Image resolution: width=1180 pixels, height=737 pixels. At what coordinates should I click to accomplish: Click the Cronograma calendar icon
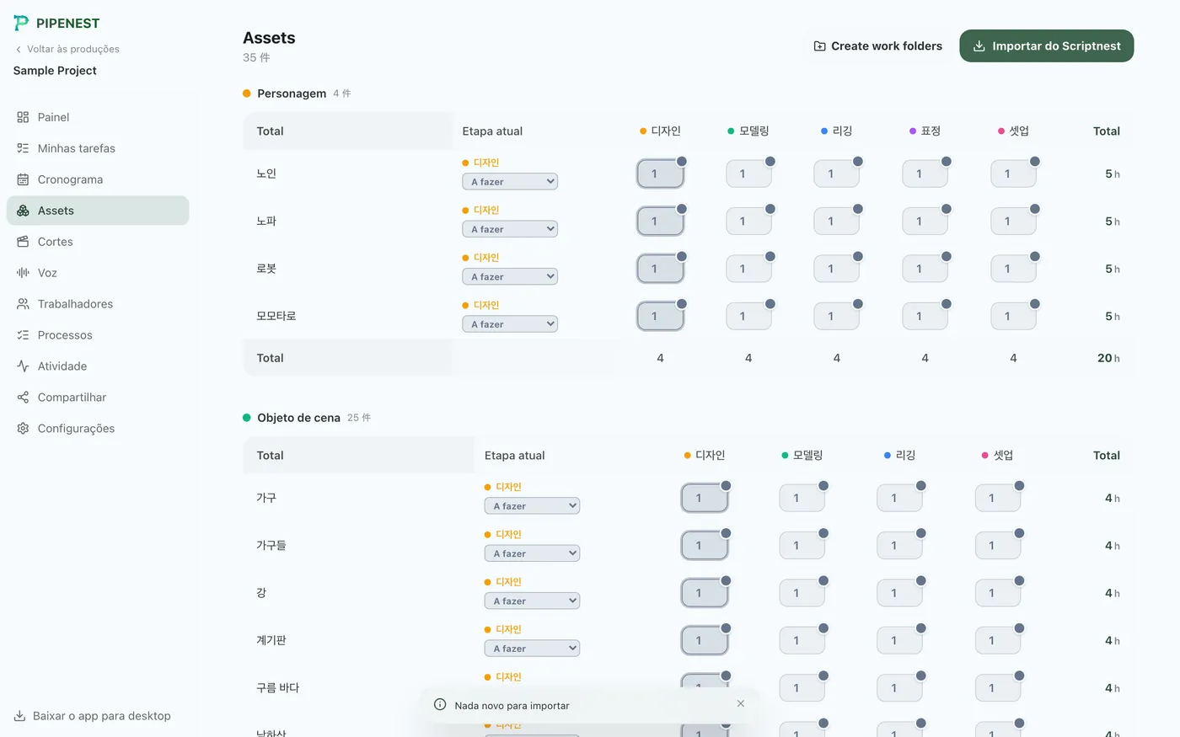(x=23, y=179)
